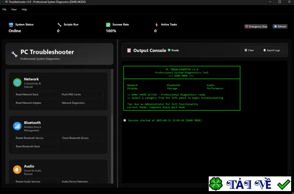The height and width of the screenshot is (194, 294).
Task: Click the green Ready status dot
Action: [x=169, y=50]
